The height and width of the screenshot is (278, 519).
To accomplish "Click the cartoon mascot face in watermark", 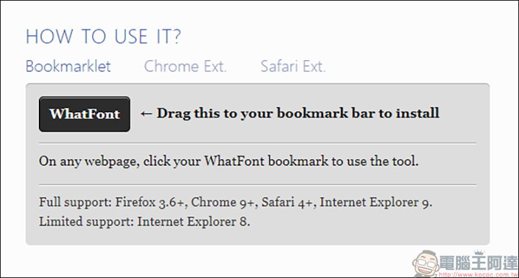I will click(x=426, y=264).
